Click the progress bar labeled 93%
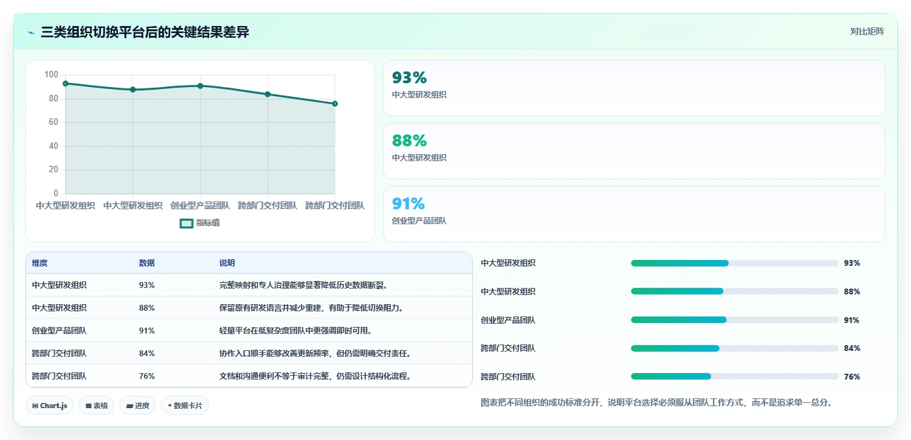 pos(735,263)
